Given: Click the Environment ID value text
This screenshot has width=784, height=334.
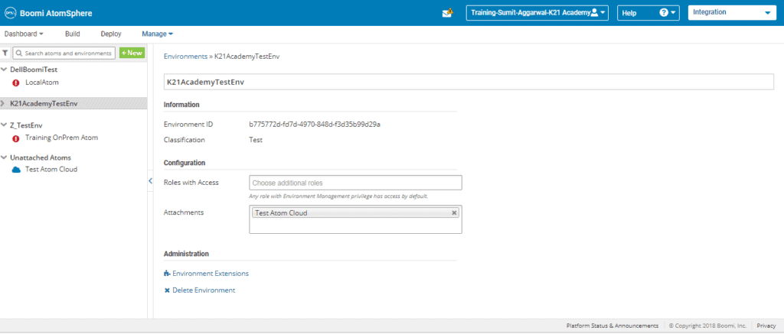Looking at the screenshot, I should [315, 125].
